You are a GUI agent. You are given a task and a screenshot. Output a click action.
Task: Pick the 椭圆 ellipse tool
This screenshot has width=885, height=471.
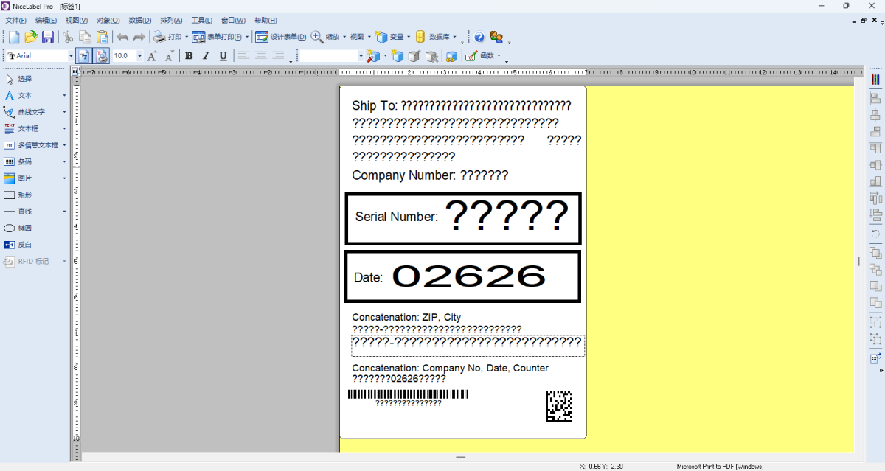tap(24, 228)
